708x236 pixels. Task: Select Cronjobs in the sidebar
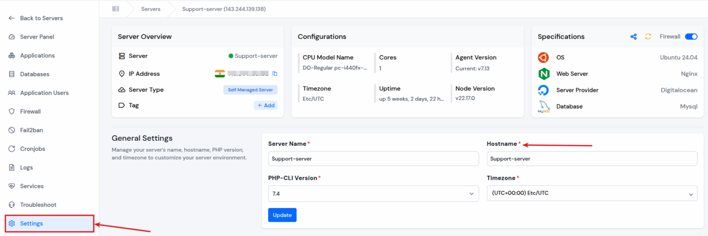pos(32,149)
